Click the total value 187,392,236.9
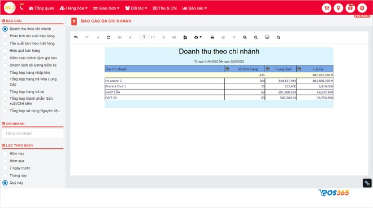The width and height of the screenshot is (373, 208). click(x=322, y=75)
